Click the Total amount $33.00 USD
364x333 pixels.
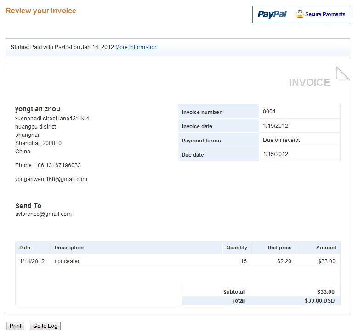319,301
